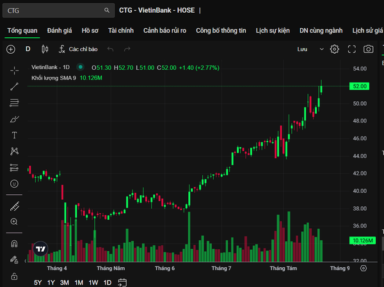Select the 1Y time range
Image resolution: width=384 pixels, height=287 pixels.
51,283
